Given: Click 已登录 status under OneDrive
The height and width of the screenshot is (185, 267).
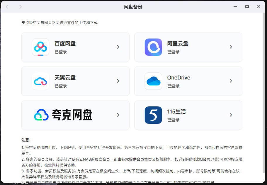Looking at the screenshot, I should tap(173, 86).
